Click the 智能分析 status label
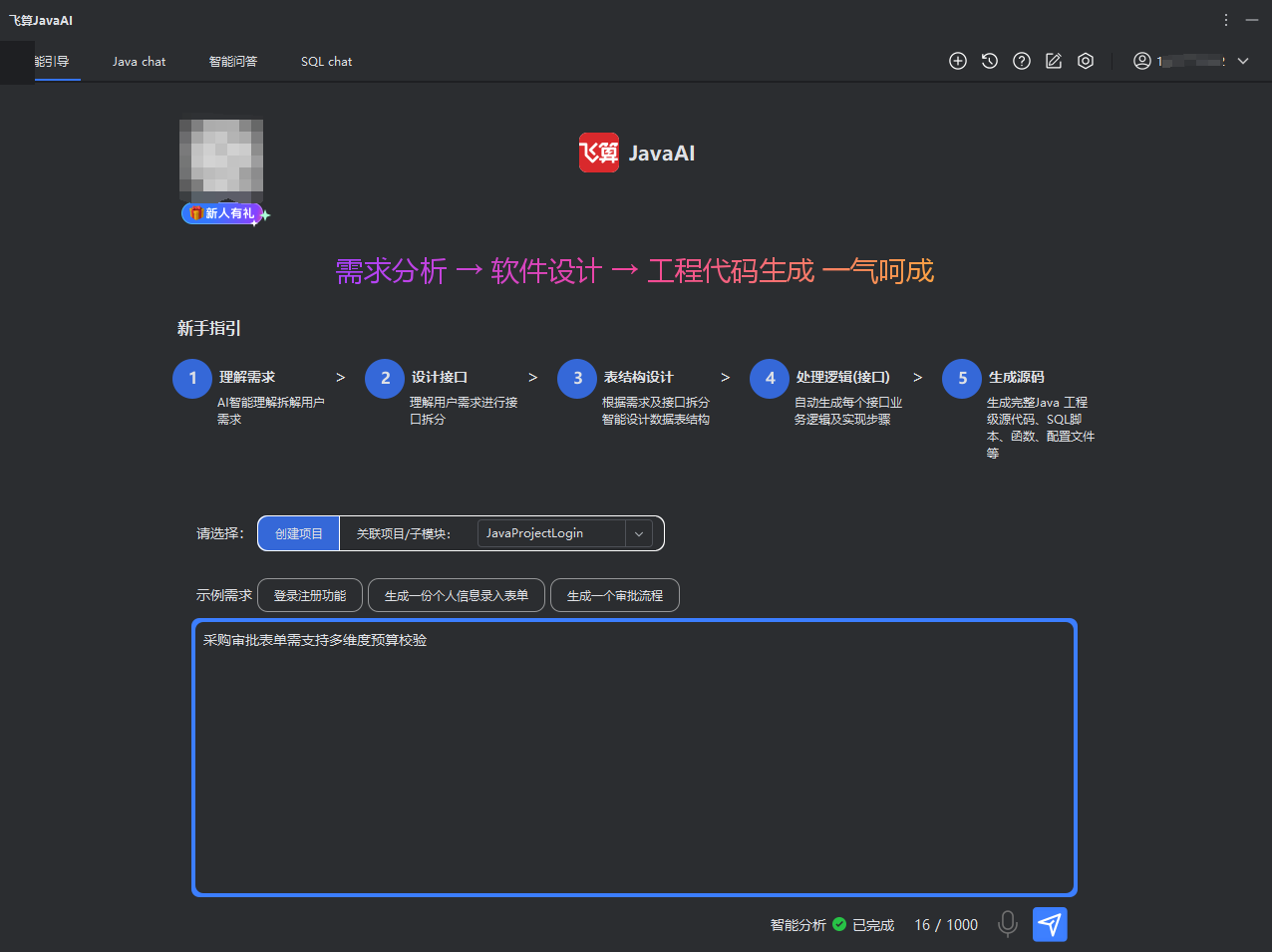Viewport: 1272px width, 952px height. pos(797,925)
